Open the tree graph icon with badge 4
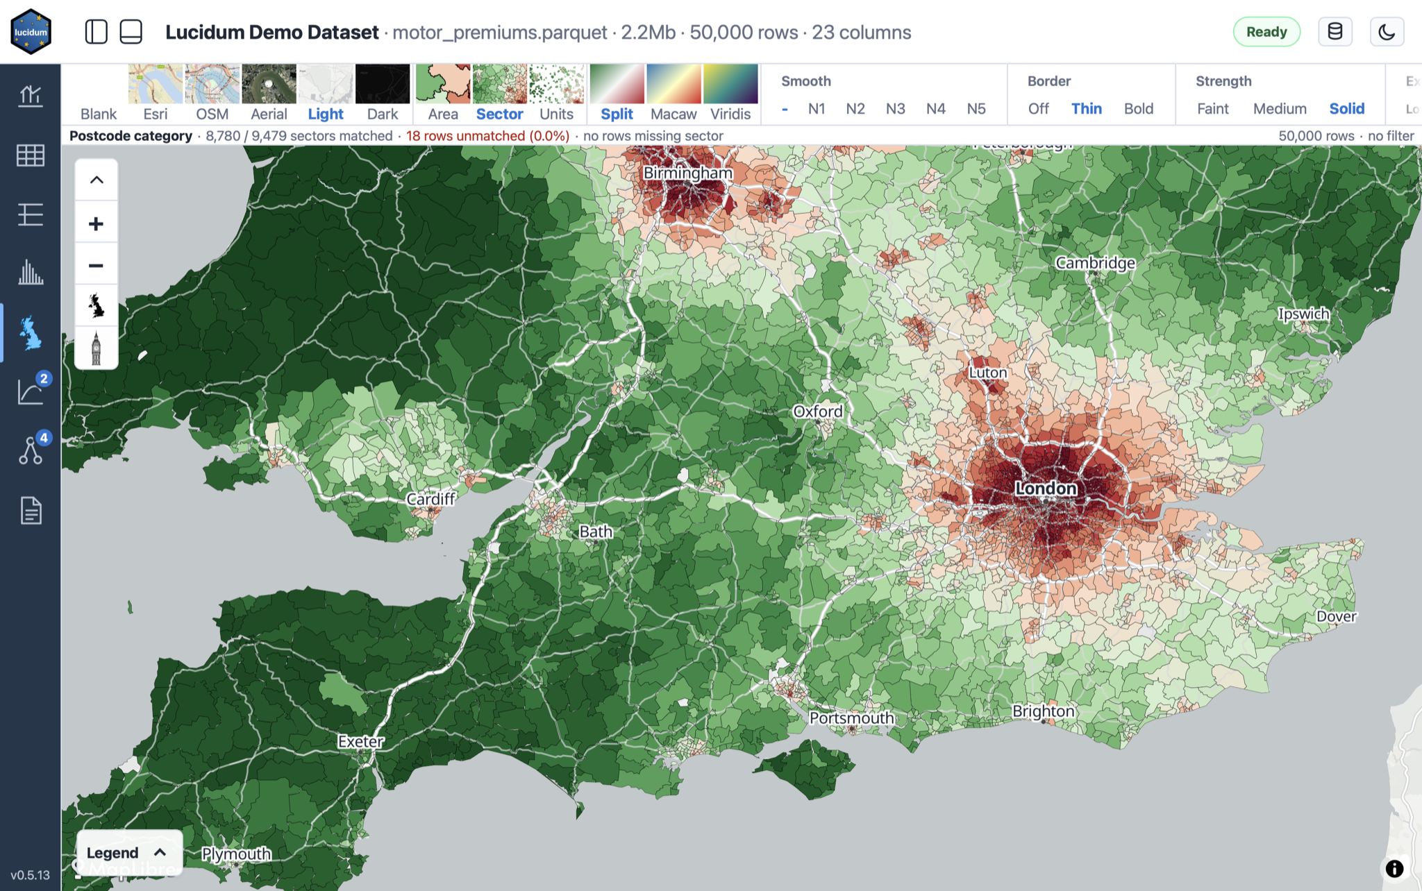The height and width of the screenshot is (891, 1422). click(31, 450)
